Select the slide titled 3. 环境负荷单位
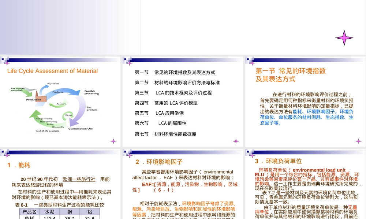 click(x=305, y=184)
